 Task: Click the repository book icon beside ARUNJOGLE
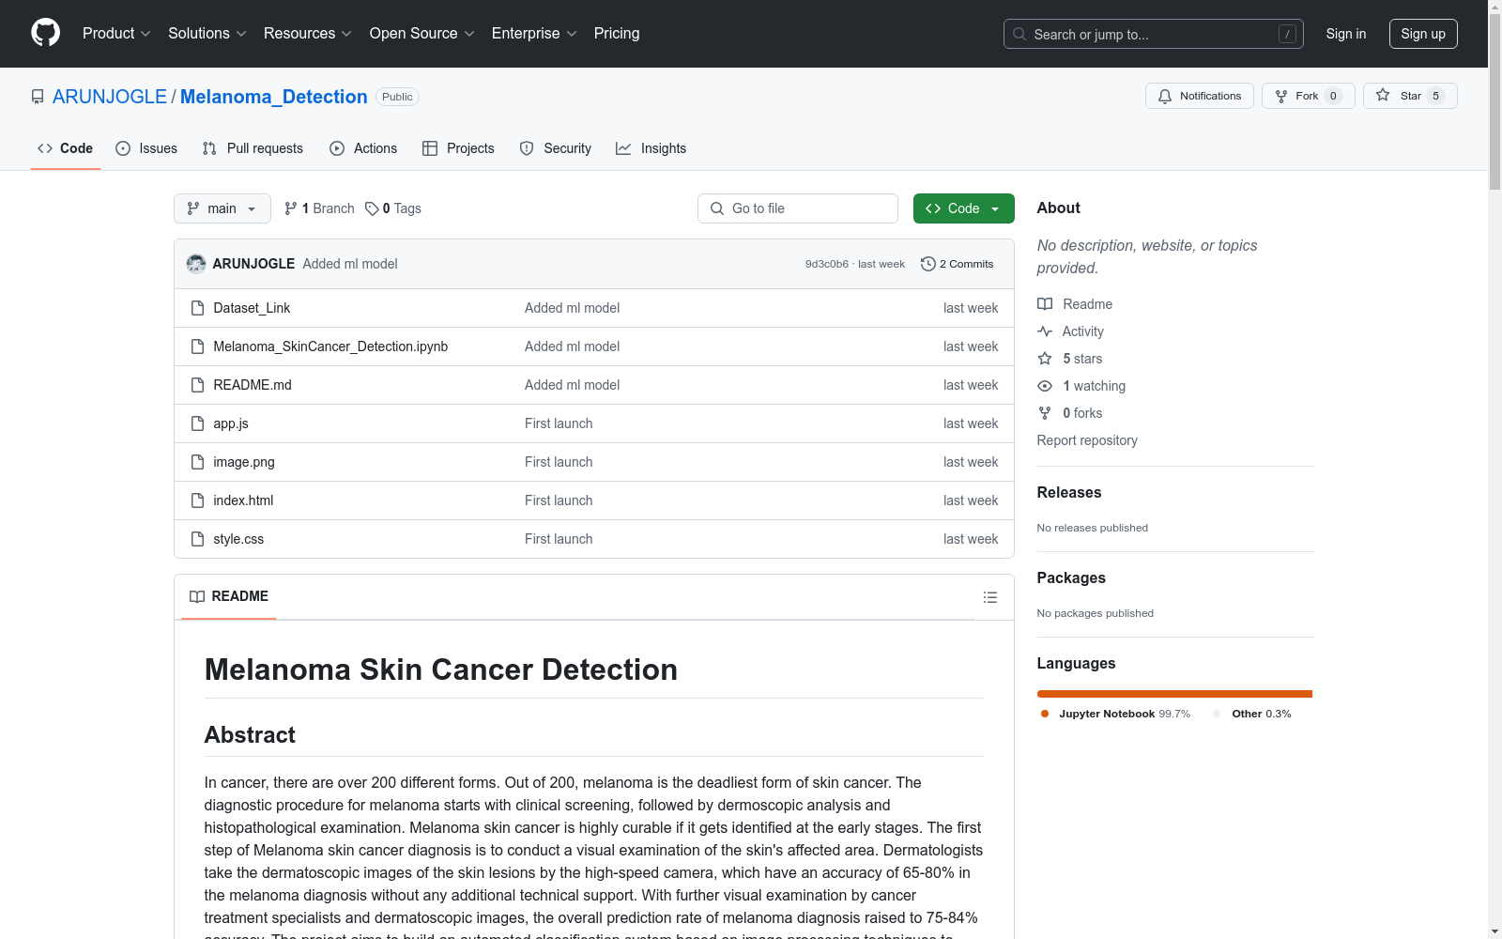[38, 97]
